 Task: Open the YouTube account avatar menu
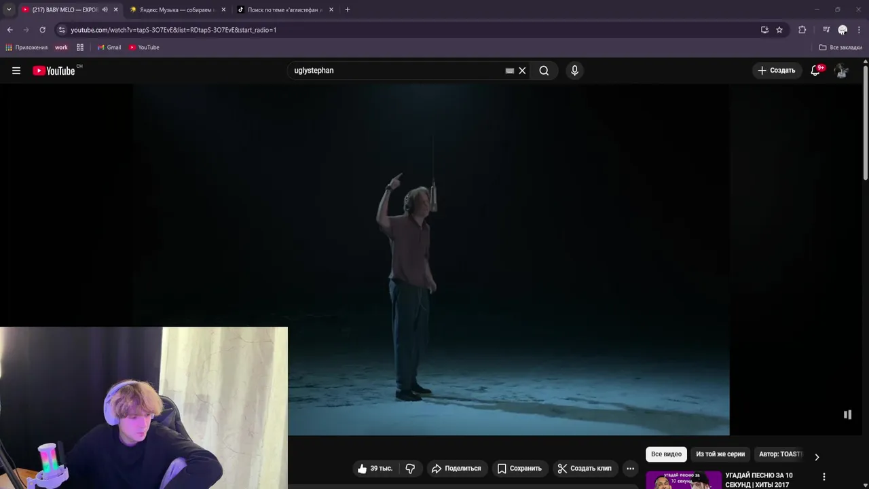point(841,71)
